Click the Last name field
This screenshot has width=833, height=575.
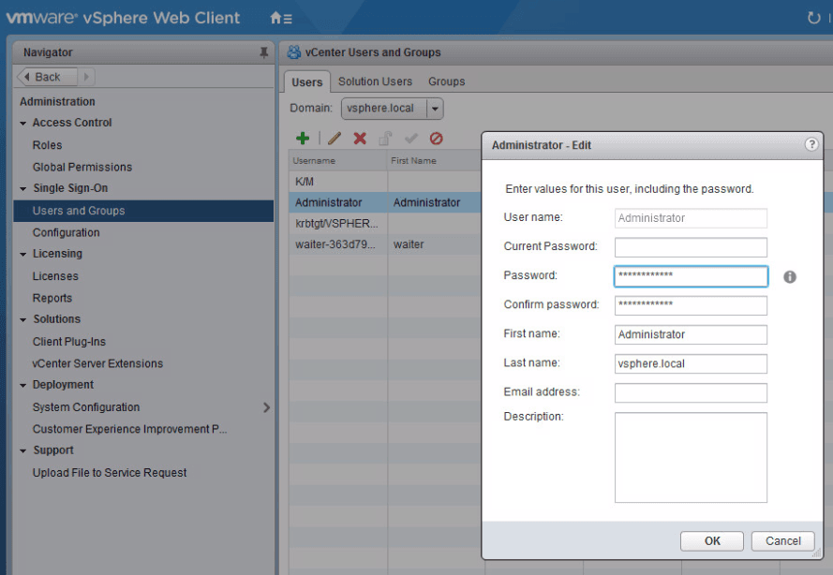click(x=691, y=363)
